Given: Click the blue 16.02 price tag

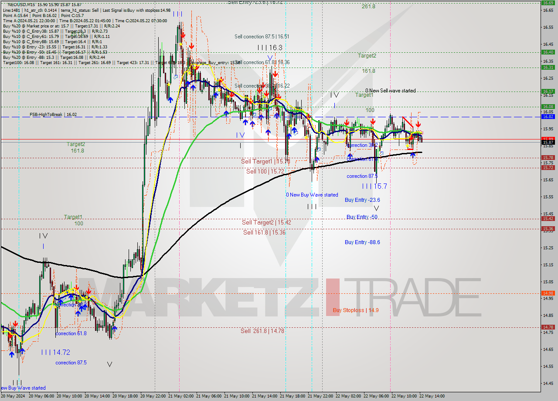Looking at the screenshot, I should point(548,116).
